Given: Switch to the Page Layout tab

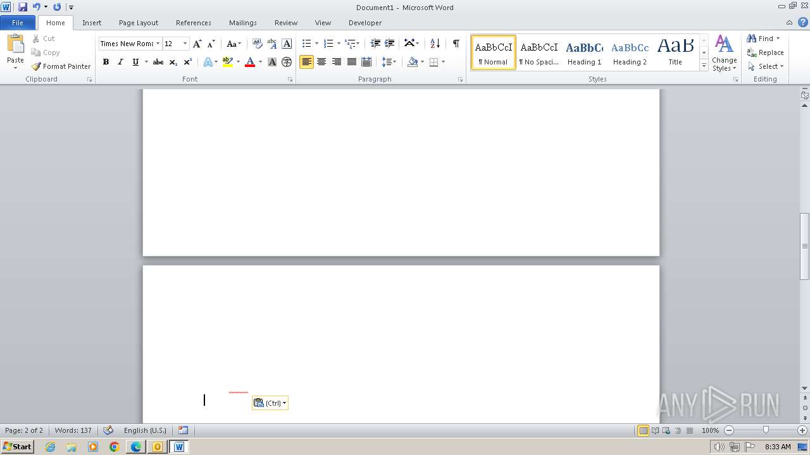Looking at the screenshot, I should click(139, 23).
